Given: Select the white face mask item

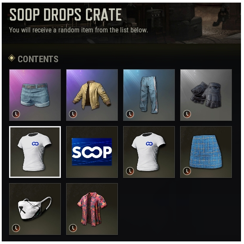Looking at the screenshot, I should pos(35,209).
